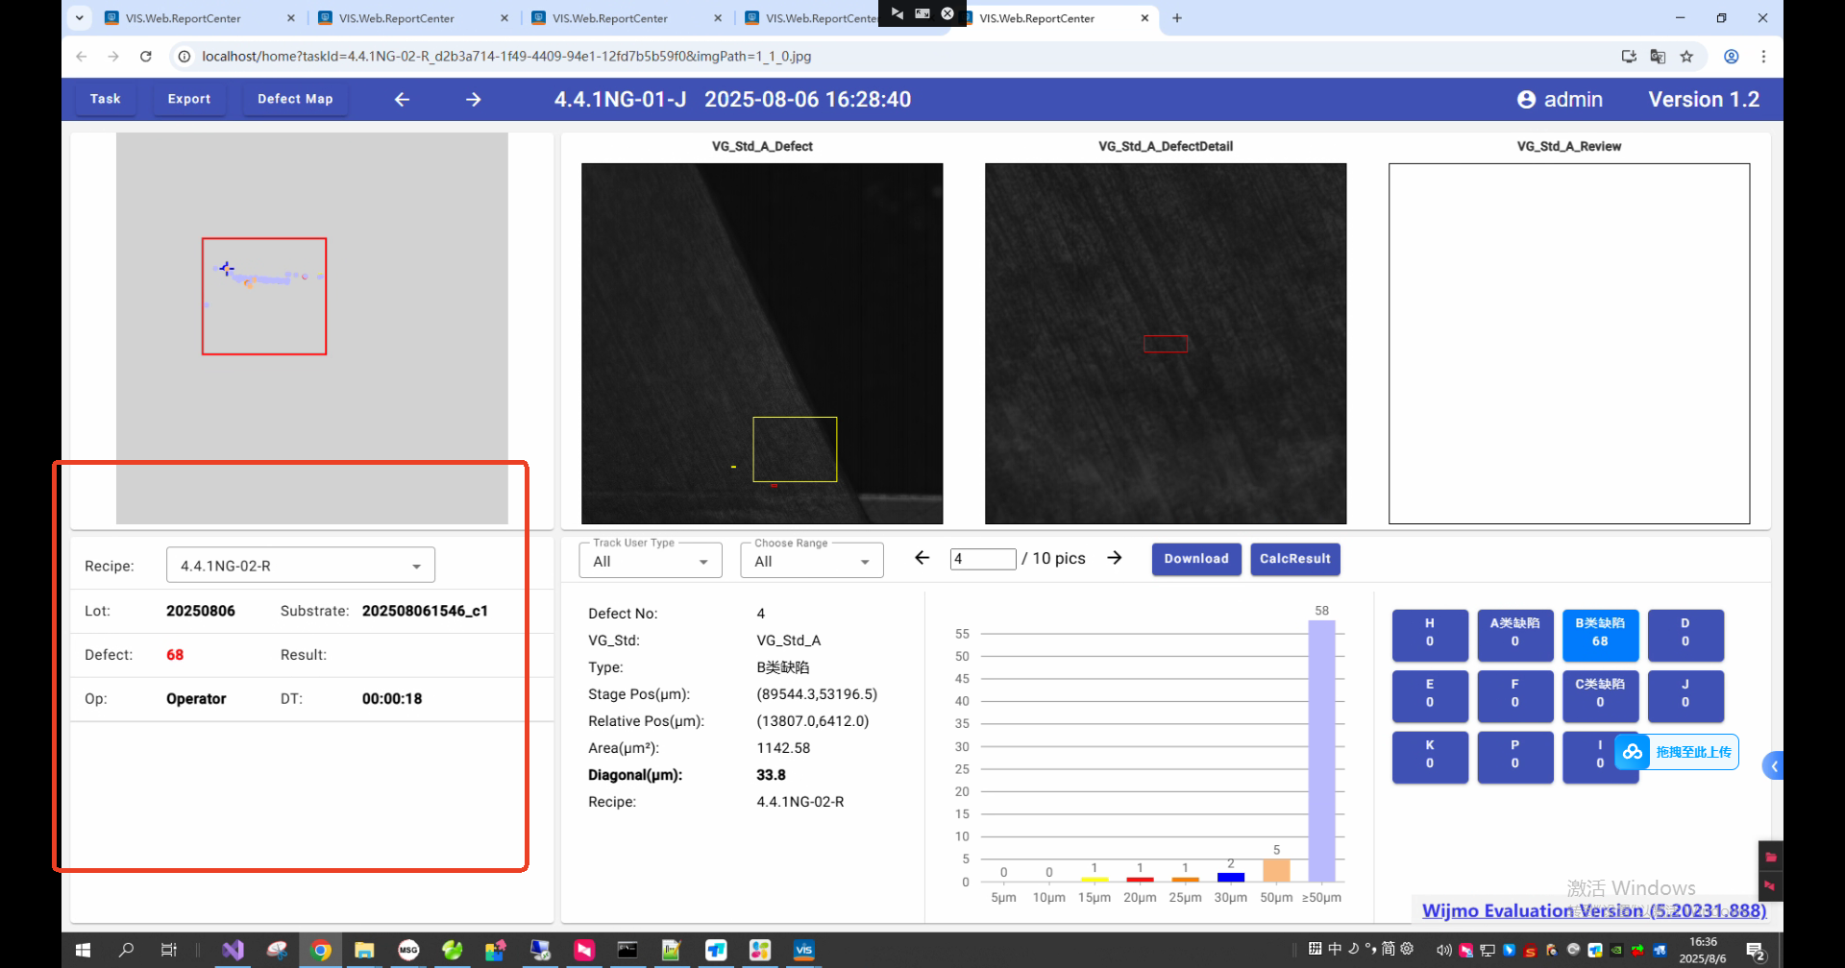Open the Track User Type dropdown
This screenshot has height=968, width=1845.
point(651,562)
